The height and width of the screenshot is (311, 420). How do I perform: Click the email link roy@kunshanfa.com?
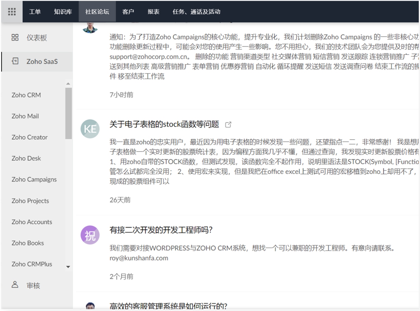(x=139, y=258)
